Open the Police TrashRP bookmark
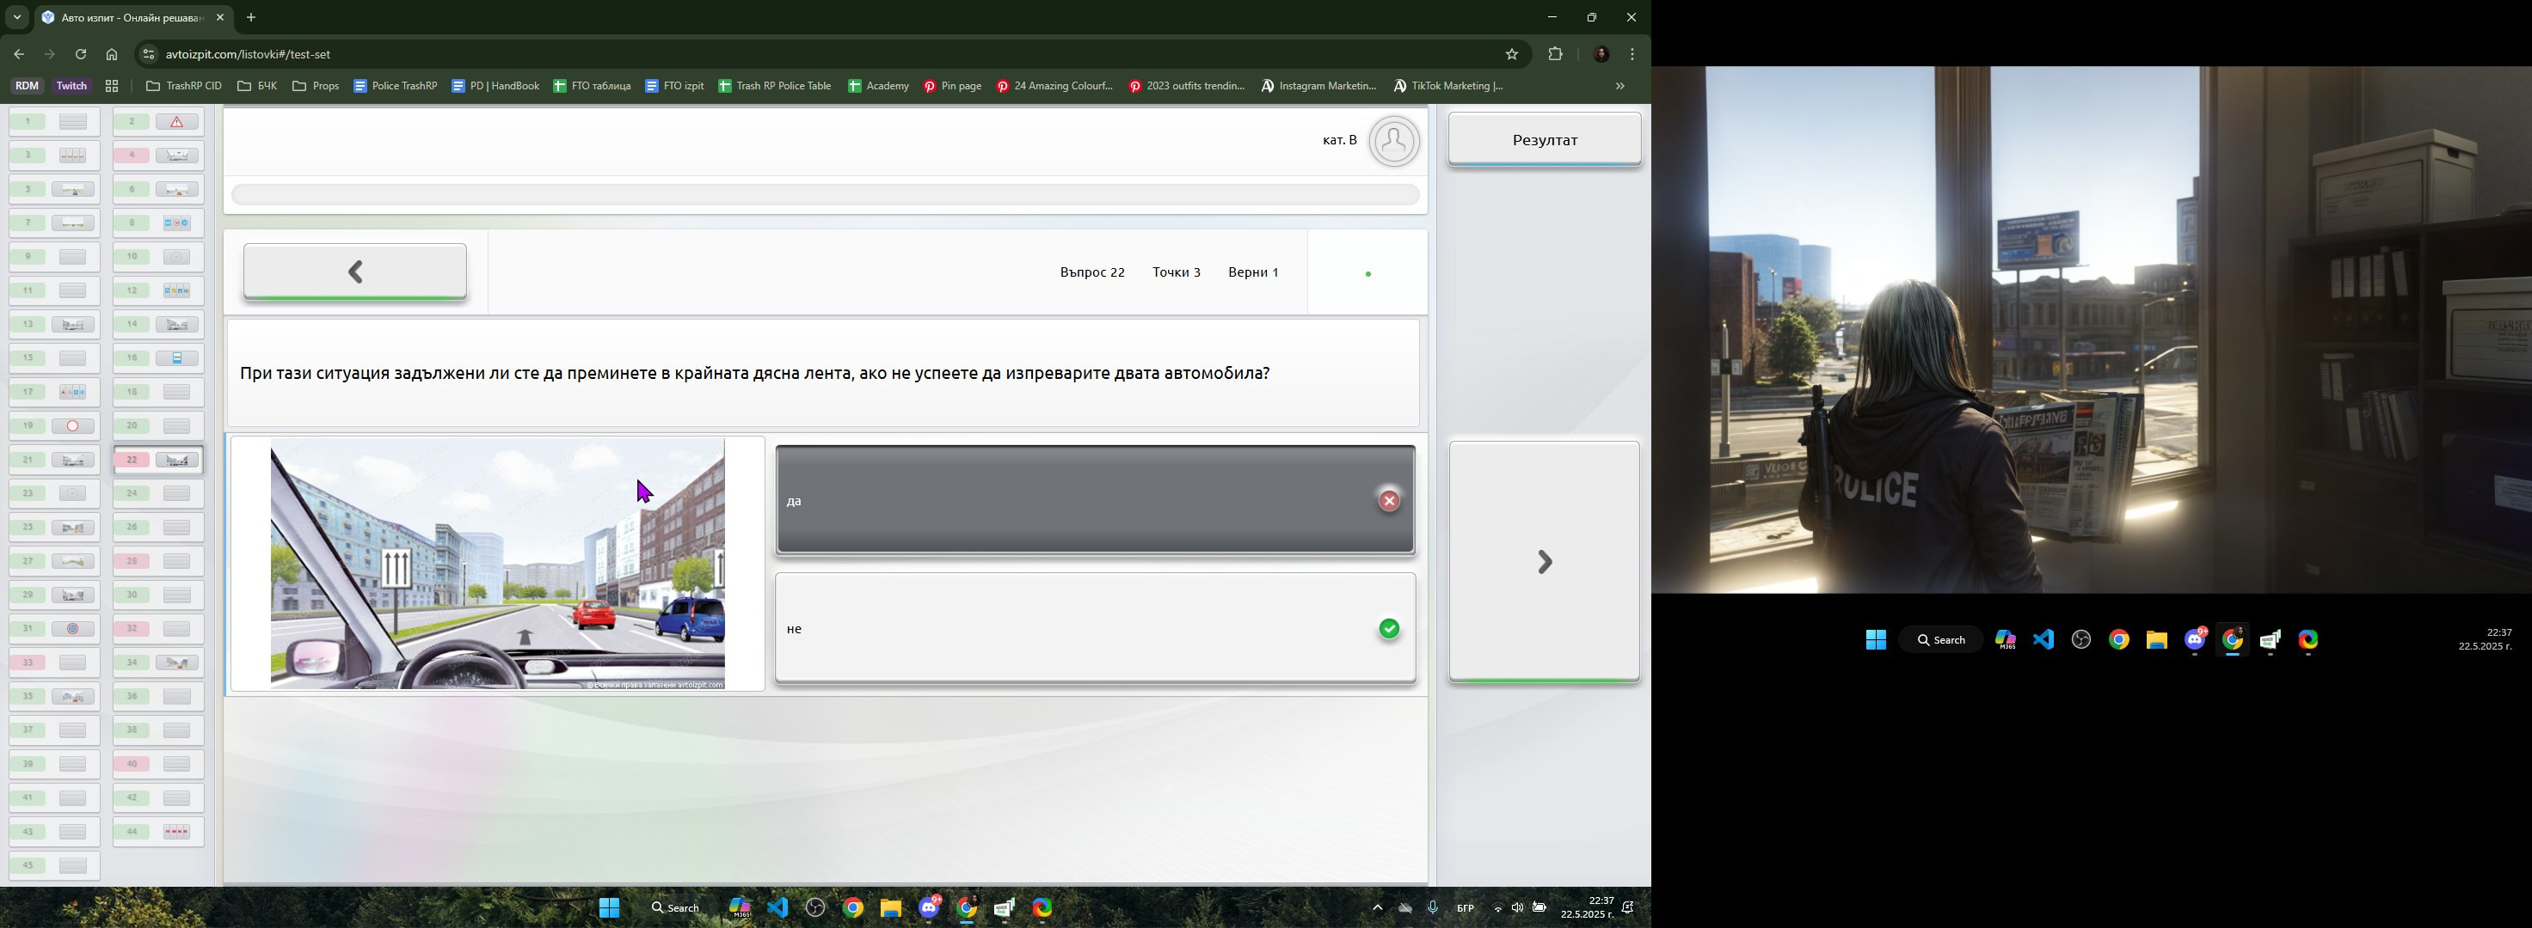 (x=396, y=87)
